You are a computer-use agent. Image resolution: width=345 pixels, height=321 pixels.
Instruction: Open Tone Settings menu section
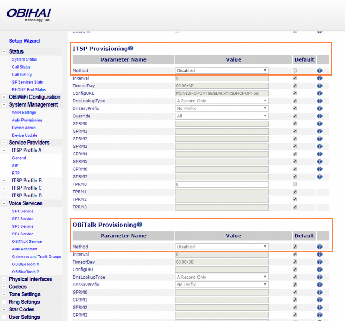pos(25,294)
